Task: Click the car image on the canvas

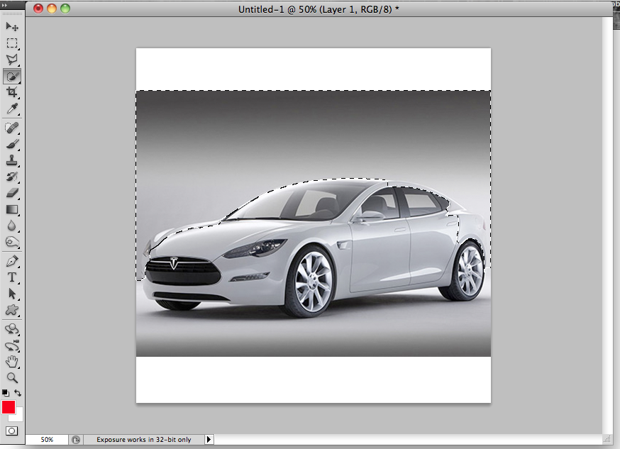Action: pyautogui.click(x=314, y=223)
